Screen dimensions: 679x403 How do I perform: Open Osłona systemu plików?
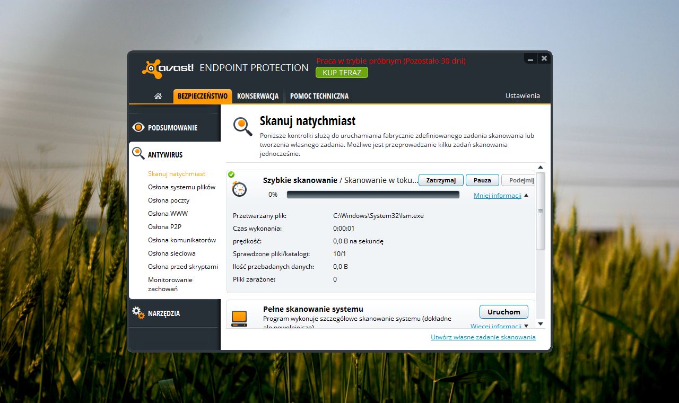coord(181,187)
